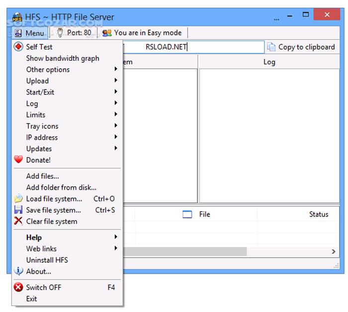Select Uninstall HFS menu entry
348x312 pixels.
click(x=67, y=260)
